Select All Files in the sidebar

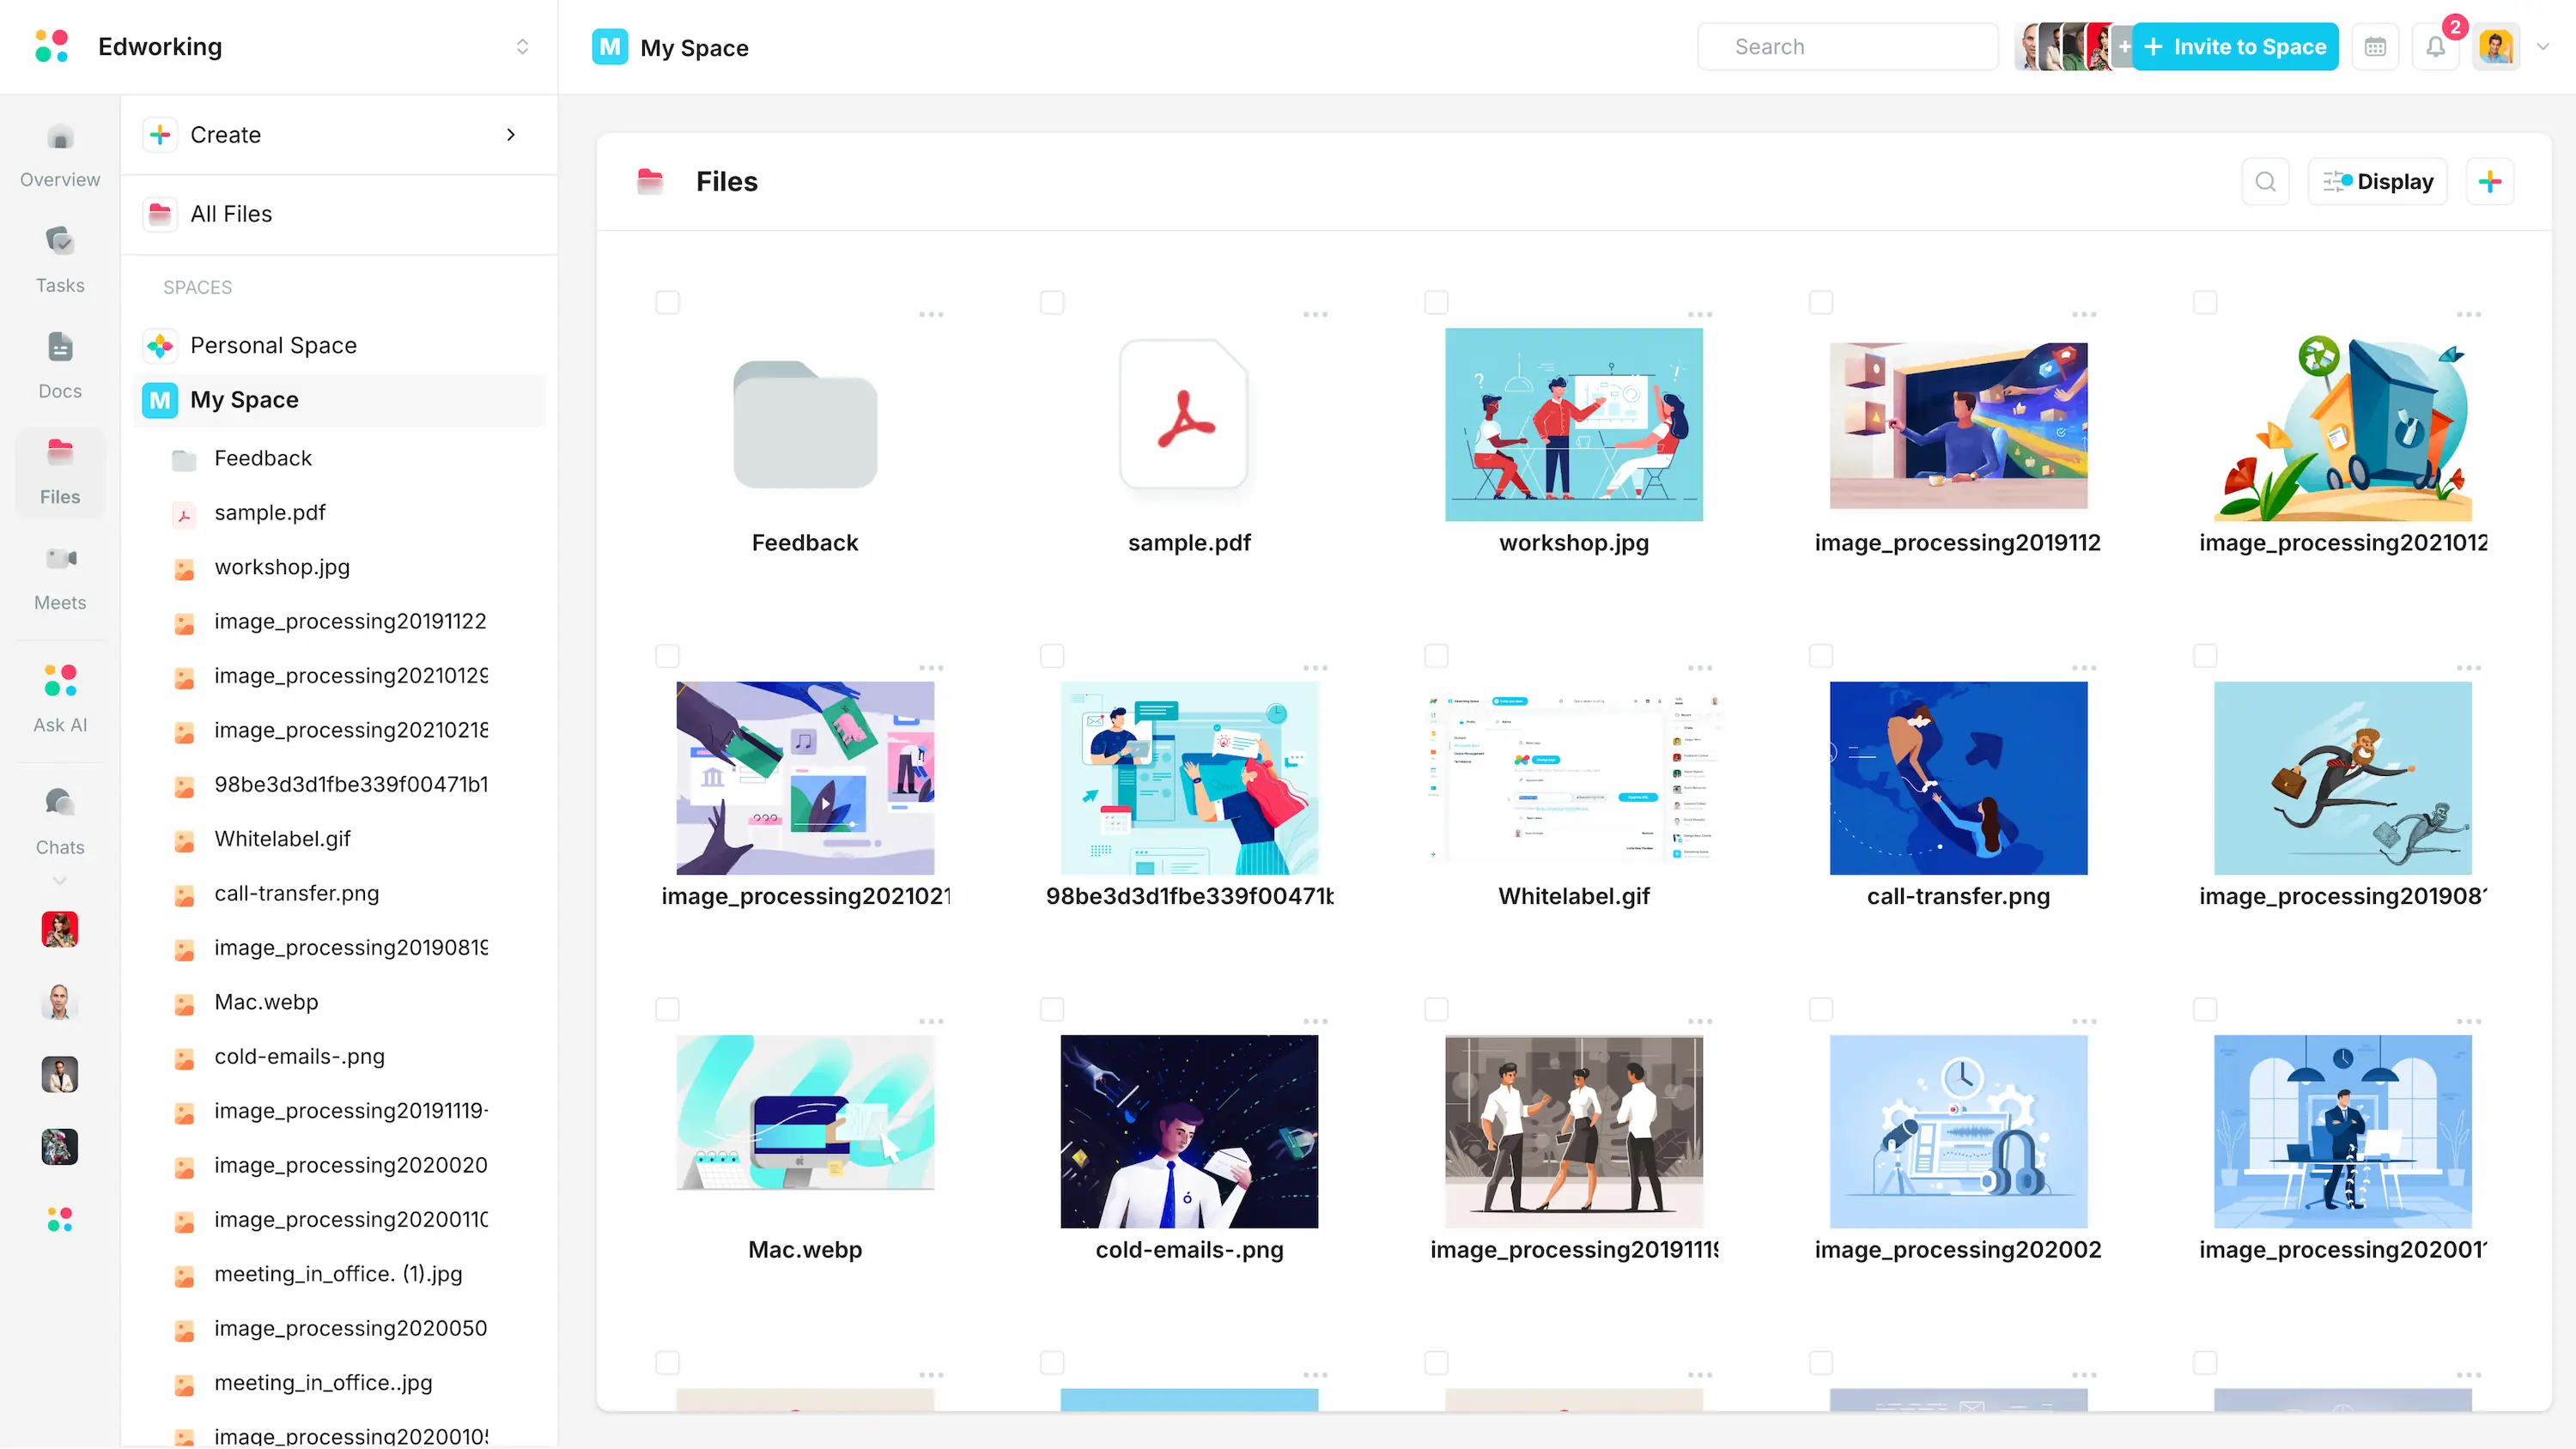[231, 213]
